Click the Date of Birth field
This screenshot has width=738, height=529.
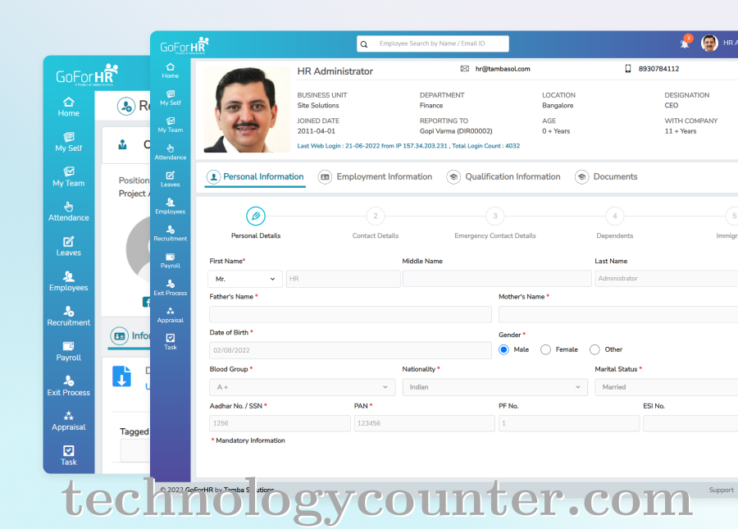point(350,350)
